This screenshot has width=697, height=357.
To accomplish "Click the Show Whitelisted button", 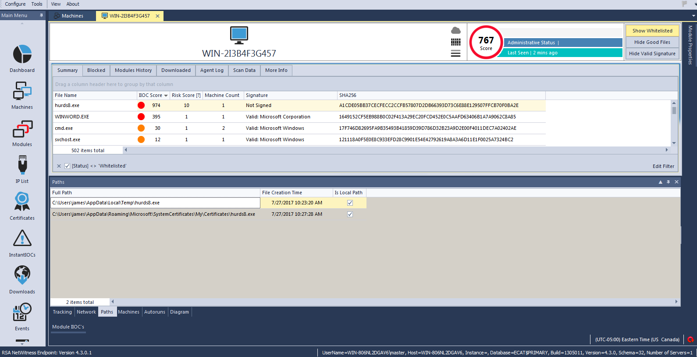I will [x=652, y=31].
